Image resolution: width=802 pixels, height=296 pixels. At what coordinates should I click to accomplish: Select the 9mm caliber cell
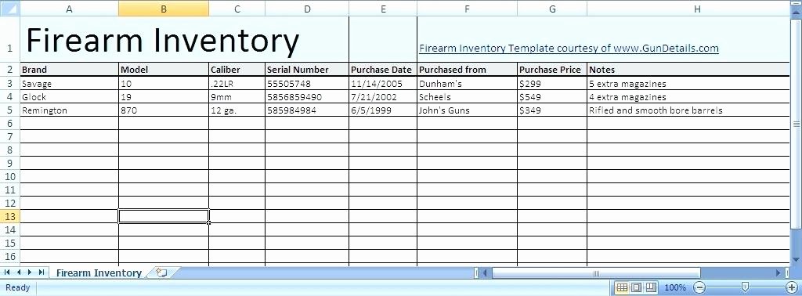coord(237,96)
